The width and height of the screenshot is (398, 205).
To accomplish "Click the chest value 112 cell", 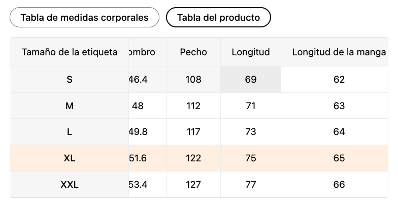I will point(193,106).
